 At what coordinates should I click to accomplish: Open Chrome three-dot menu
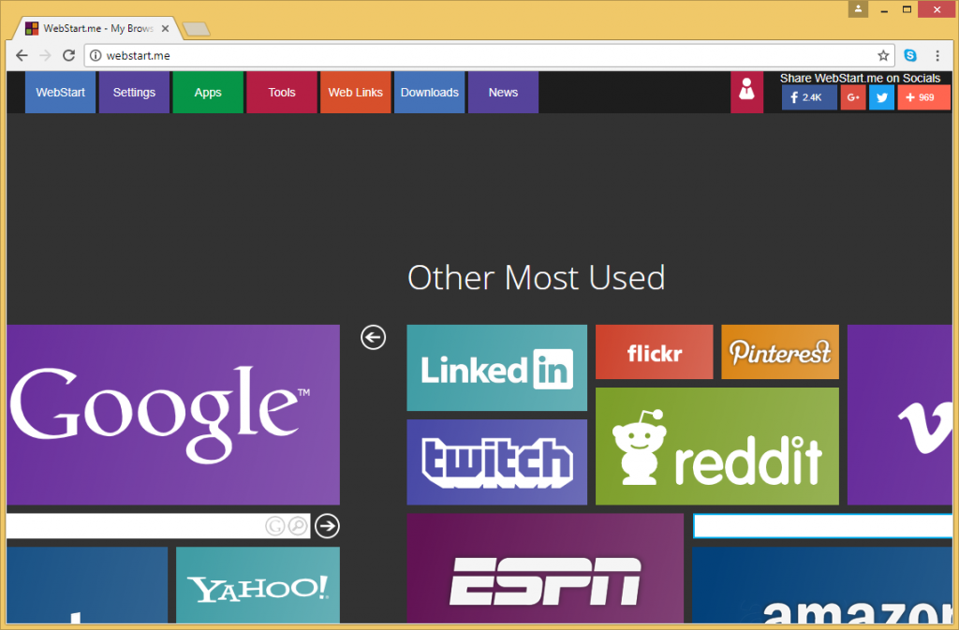coord(937,55)
